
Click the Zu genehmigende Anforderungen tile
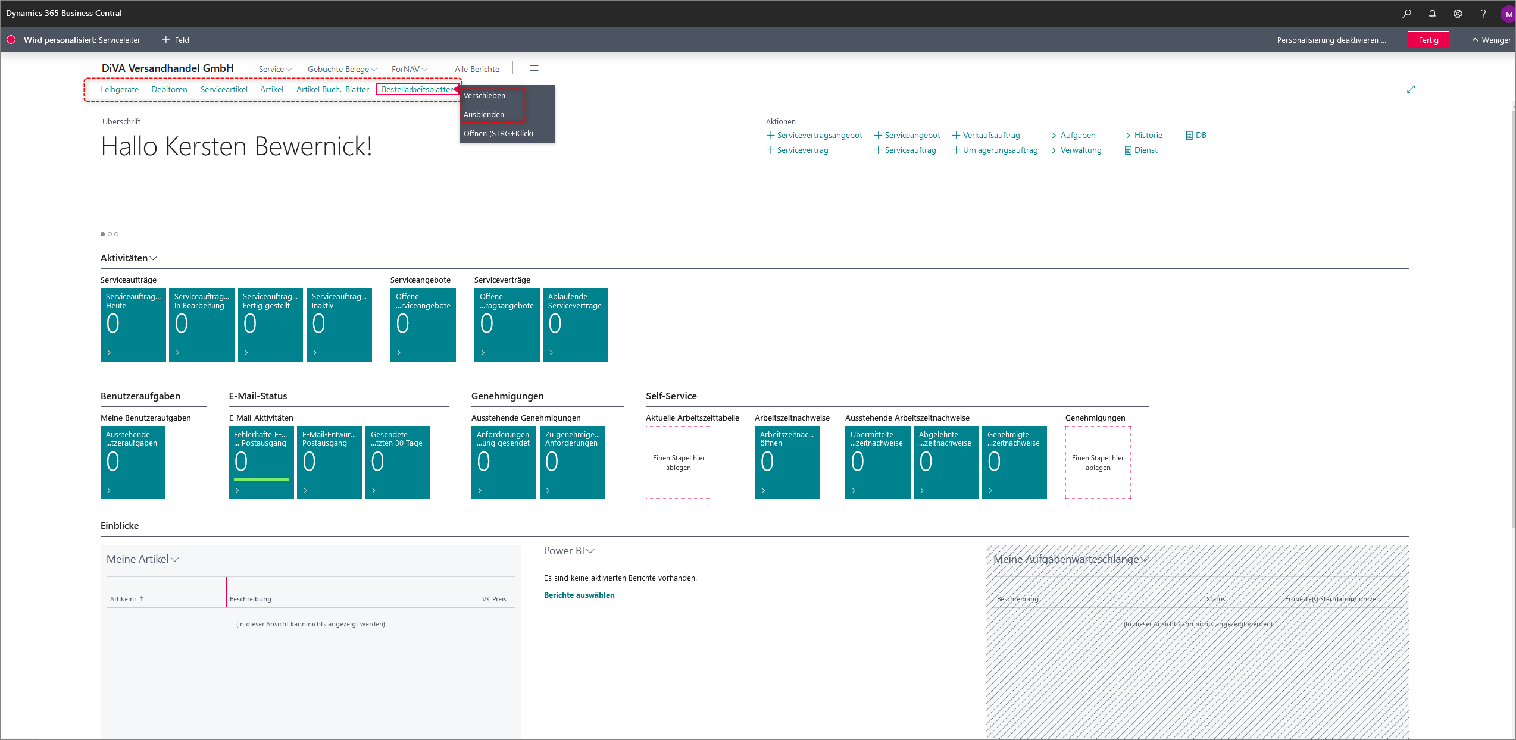coord(573,463)
